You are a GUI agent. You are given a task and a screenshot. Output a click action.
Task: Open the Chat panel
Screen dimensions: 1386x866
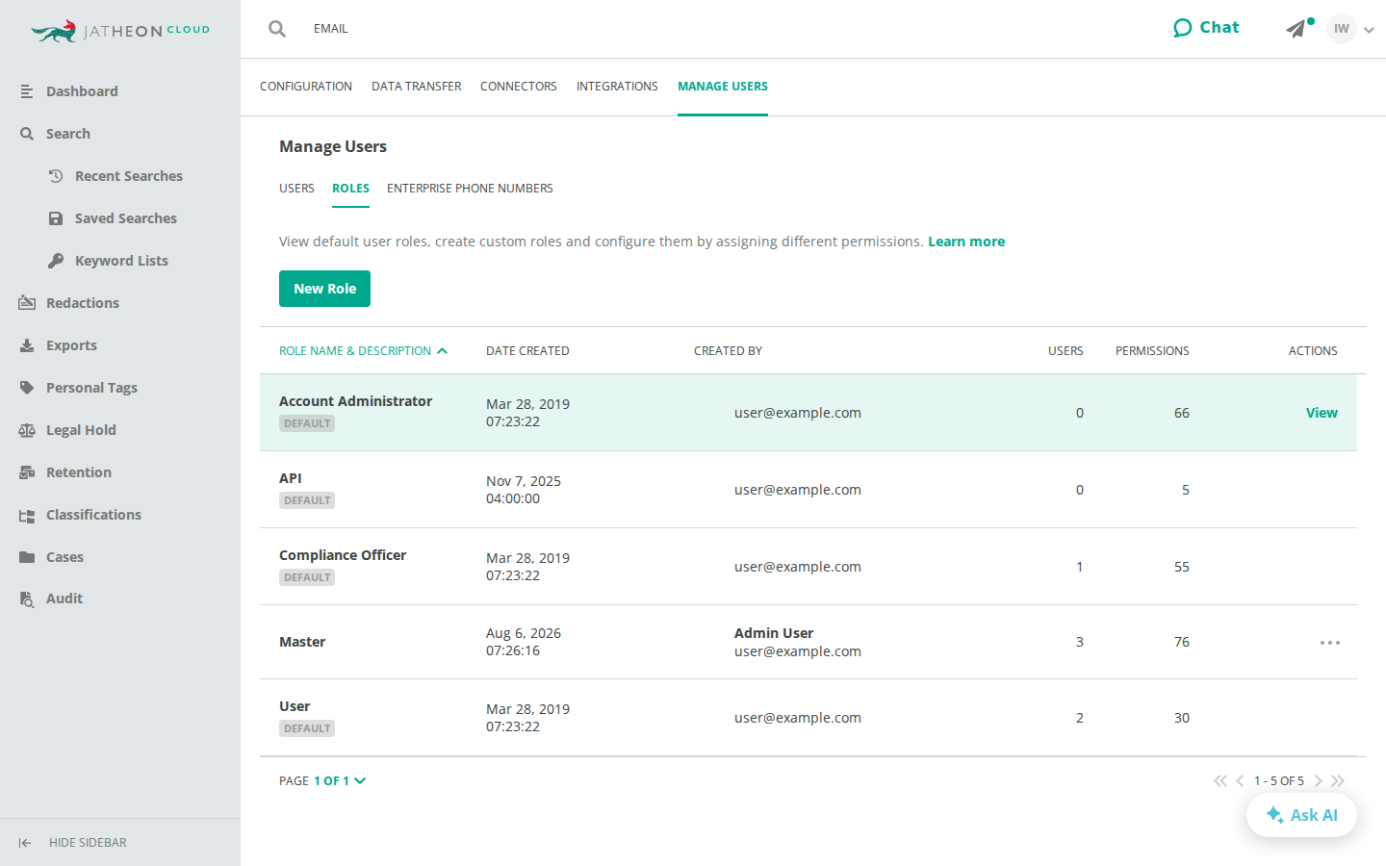pos(1206,28)
